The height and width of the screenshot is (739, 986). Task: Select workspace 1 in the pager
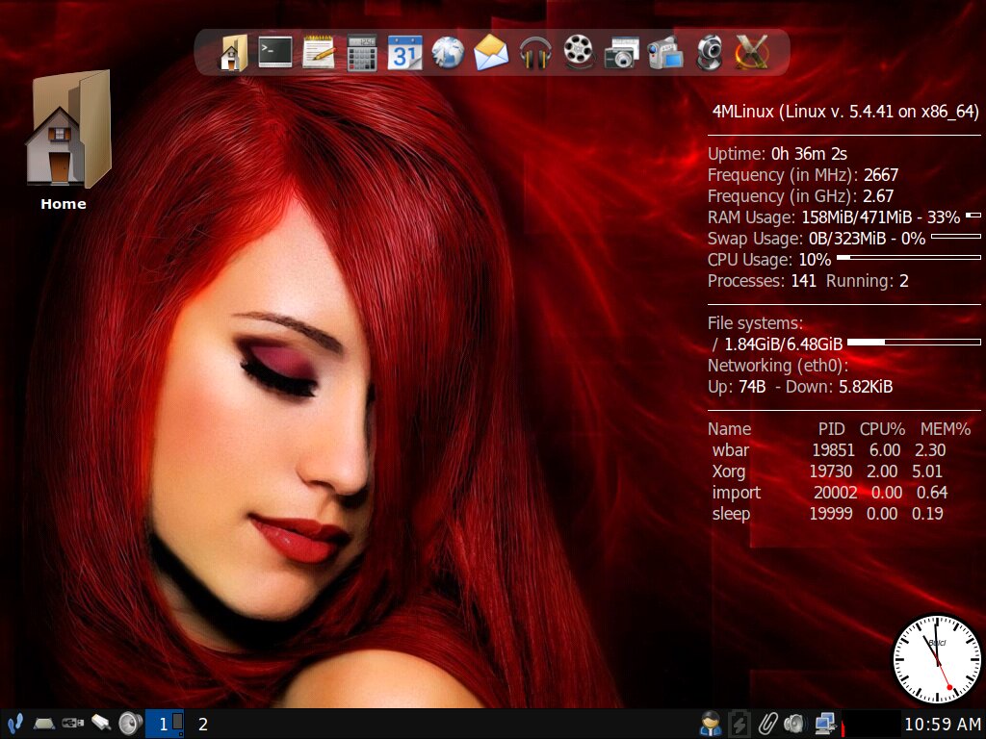coord(165,724)
